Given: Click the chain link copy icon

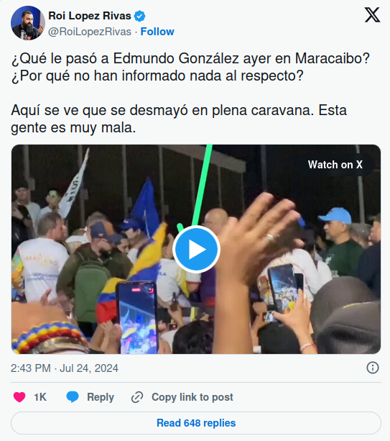Looking at the screenshot, I should click(x=137, y=397).
